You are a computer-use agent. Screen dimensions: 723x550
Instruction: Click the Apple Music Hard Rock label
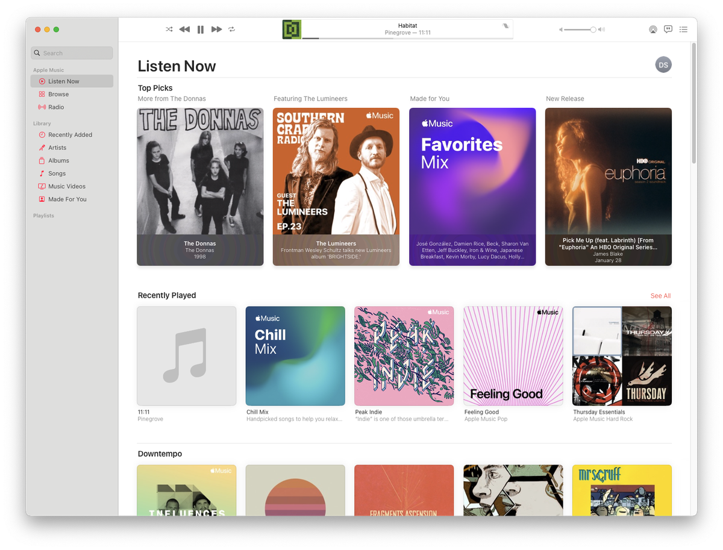[603, 419]
